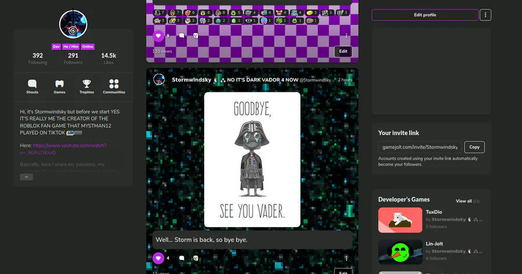Click the yellow butter block sticker reaction

pyautogui.click(x=311, y=13)
